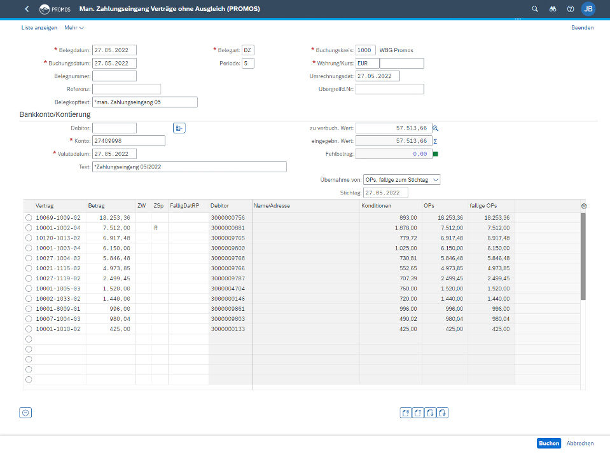Select row radio for contract 10001-1010-02
This screenshot has width=610, height=457.
(x=28, y=329)
